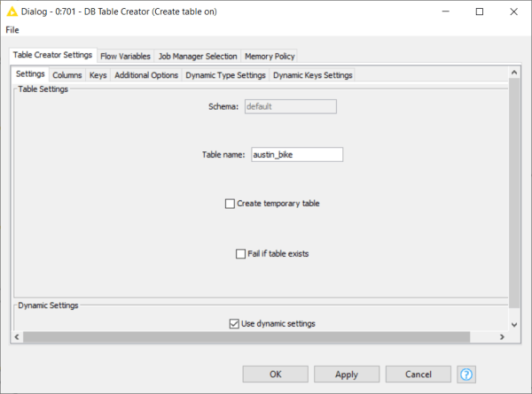Click the vertical scrollbar down arrow
The height and width of the screenshot is (394, 532).
[x=514, y=325]
